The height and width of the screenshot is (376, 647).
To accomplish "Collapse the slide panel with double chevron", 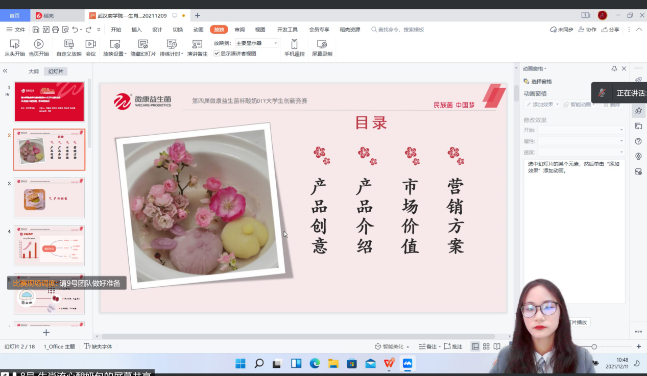I will [5, 71].
